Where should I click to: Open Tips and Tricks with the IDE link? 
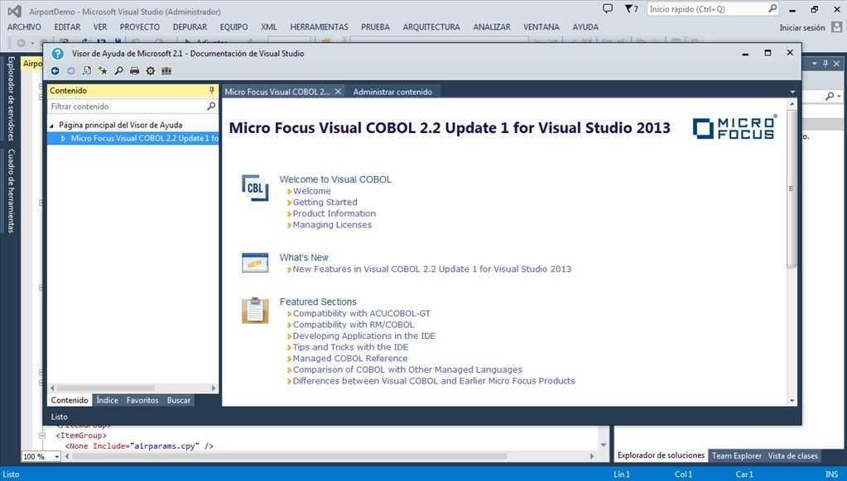[350, 347]
